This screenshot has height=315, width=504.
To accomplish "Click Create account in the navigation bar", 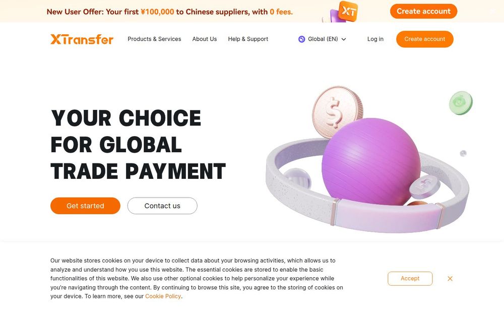I will point(424,39).
